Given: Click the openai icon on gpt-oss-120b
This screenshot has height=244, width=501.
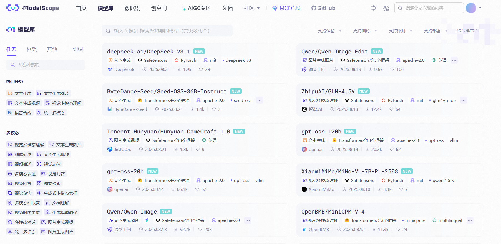Looking at the screenshot, I should coord(304,149).
